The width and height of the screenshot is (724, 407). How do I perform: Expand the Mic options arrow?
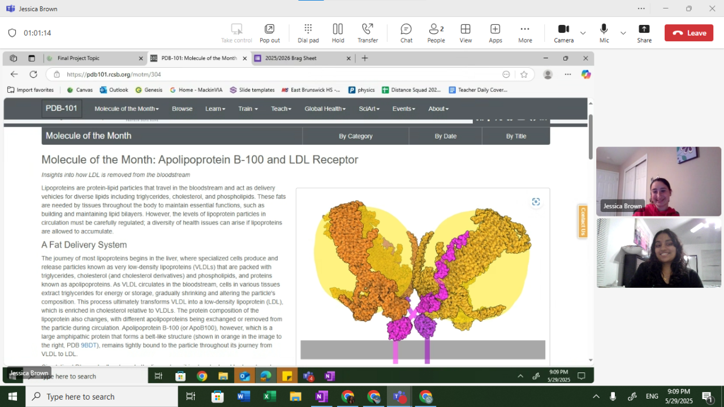click(x=623, y=33)
